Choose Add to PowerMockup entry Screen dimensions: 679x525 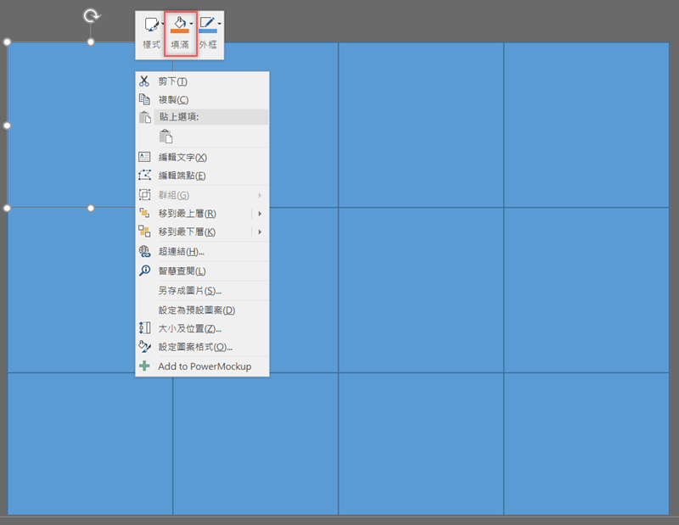(202, 366)
